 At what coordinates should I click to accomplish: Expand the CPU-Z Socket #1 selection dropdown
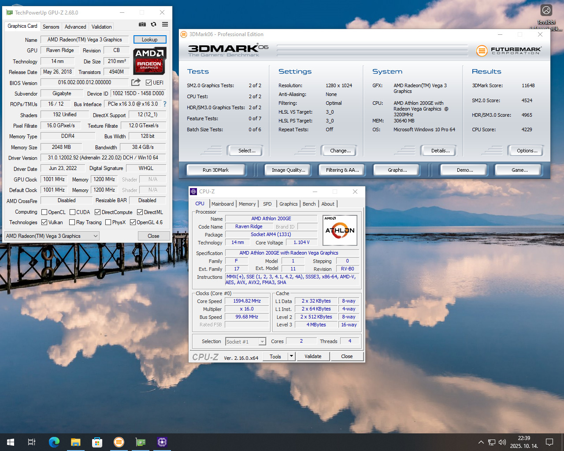click(262, 342)
